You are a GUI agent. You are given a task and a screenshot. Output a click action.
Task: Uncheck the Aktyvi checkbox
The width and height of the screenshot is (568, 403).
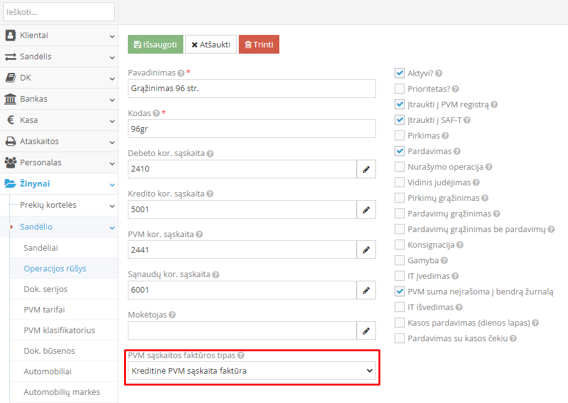[400, 73]
